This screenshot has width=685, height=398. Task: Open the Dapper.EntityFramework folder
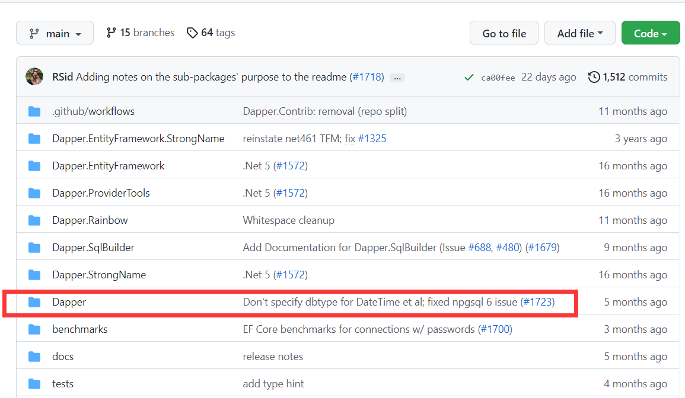tap(109, 166)
